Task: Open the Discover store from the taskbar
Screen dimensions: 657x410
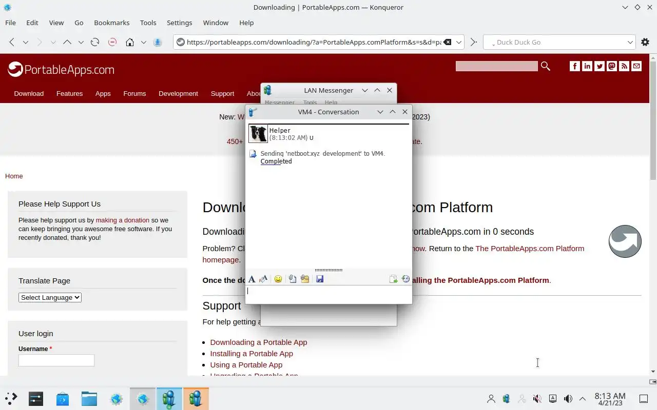Action: [x=63, y=399]
